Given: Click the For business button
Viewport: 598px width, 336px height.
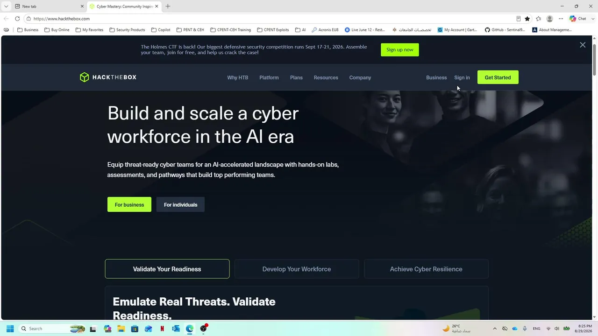Looking at the screenshot, I should point(129,204).
